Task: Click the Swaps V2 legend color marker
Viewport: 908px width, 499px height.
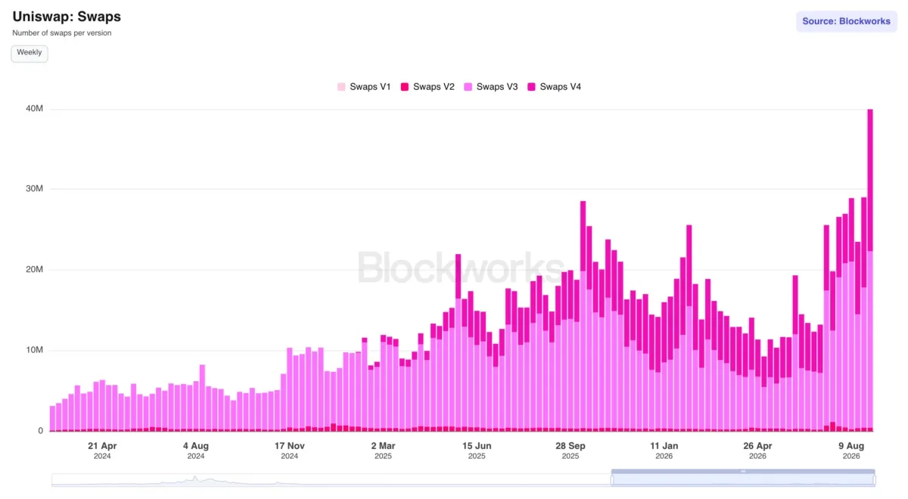Action: (405, 87)
